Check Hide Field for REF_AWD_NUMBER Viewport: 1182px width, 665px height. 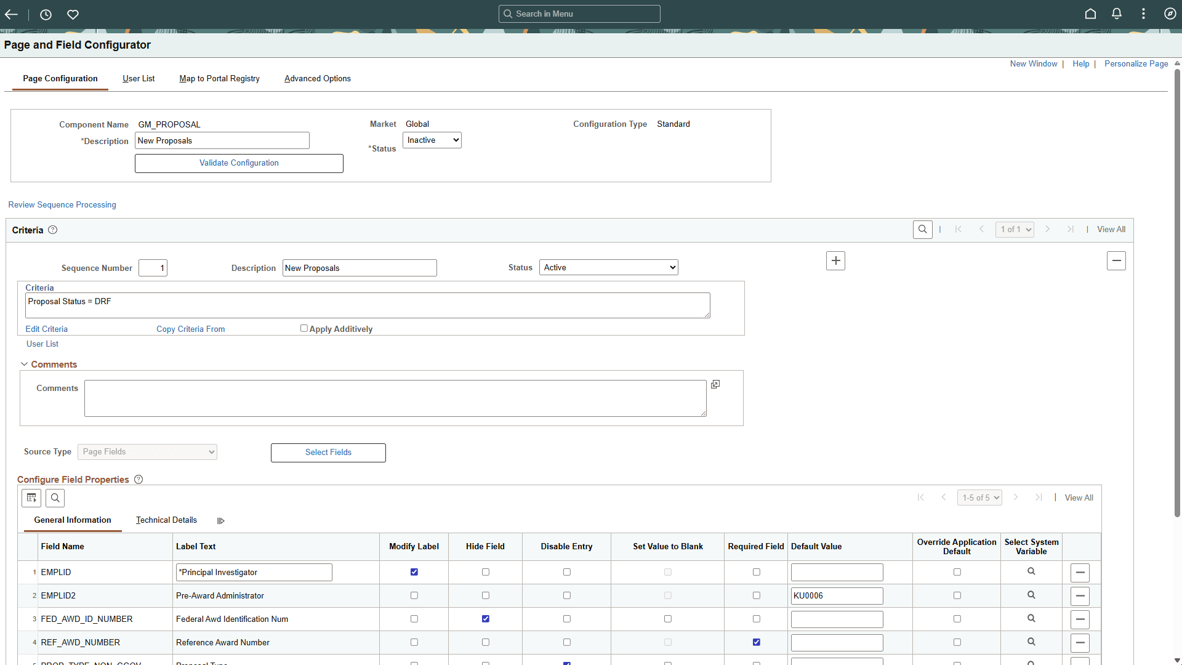coord(485,642)
